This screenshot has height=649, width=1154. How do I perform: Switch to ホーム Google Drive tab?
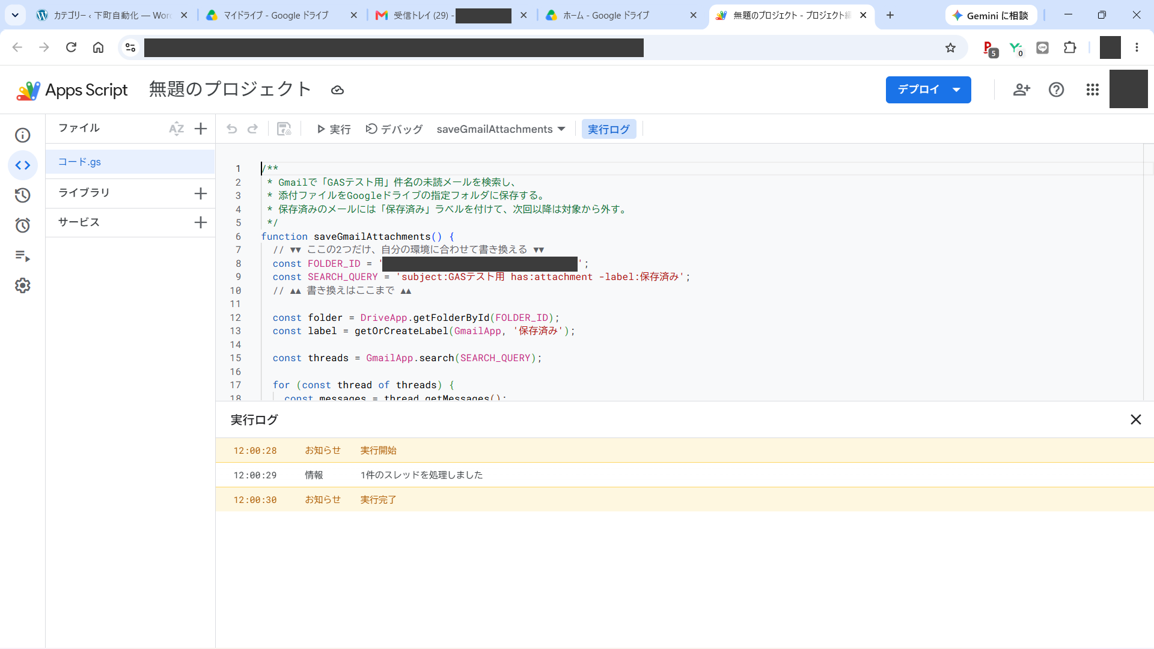(621, 15)
